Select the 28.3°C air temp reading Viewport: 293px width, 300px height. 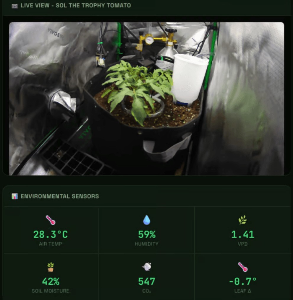(51, 234)
